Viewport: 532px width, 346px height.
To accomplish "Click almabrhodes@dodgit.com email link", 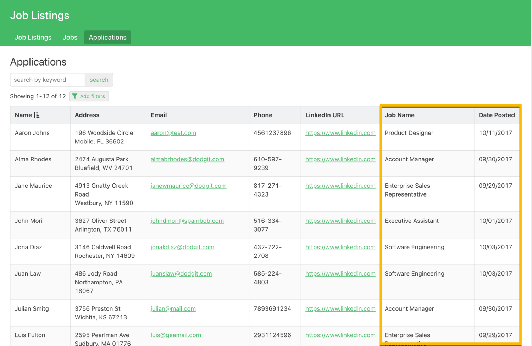I will [187, 159].
